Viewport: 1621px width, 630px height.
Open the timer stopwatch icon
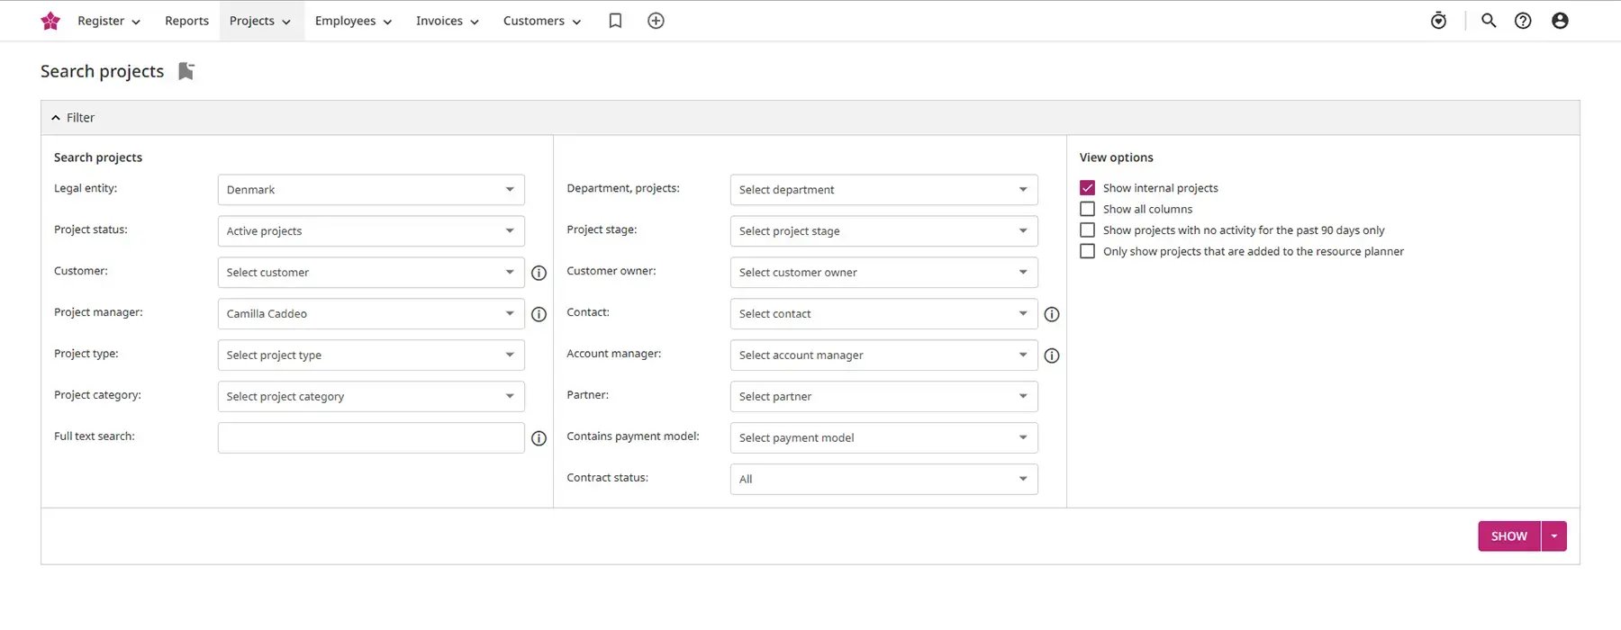(1438, 21)
